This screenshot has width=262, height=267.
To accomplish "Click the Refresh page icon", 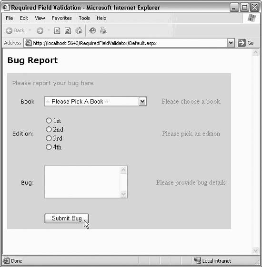I will point(68,31).
